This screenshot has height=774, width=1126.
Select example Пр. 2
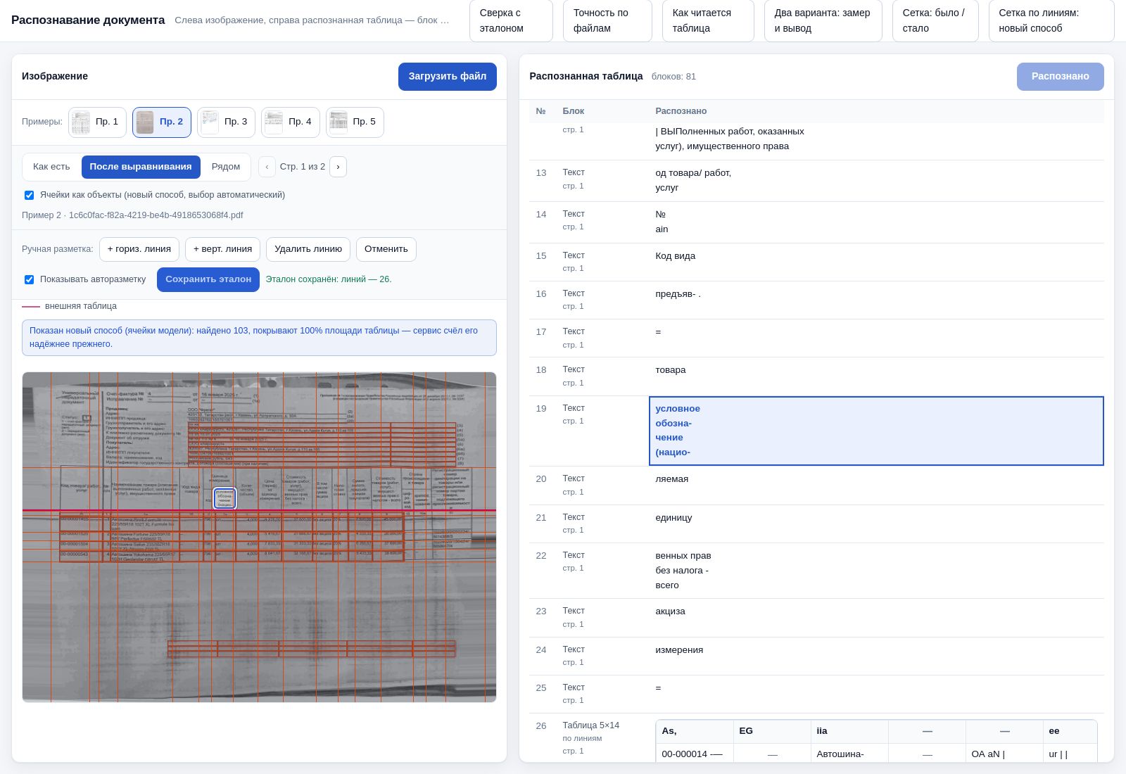pyautogui.click(x=161, y=122)
